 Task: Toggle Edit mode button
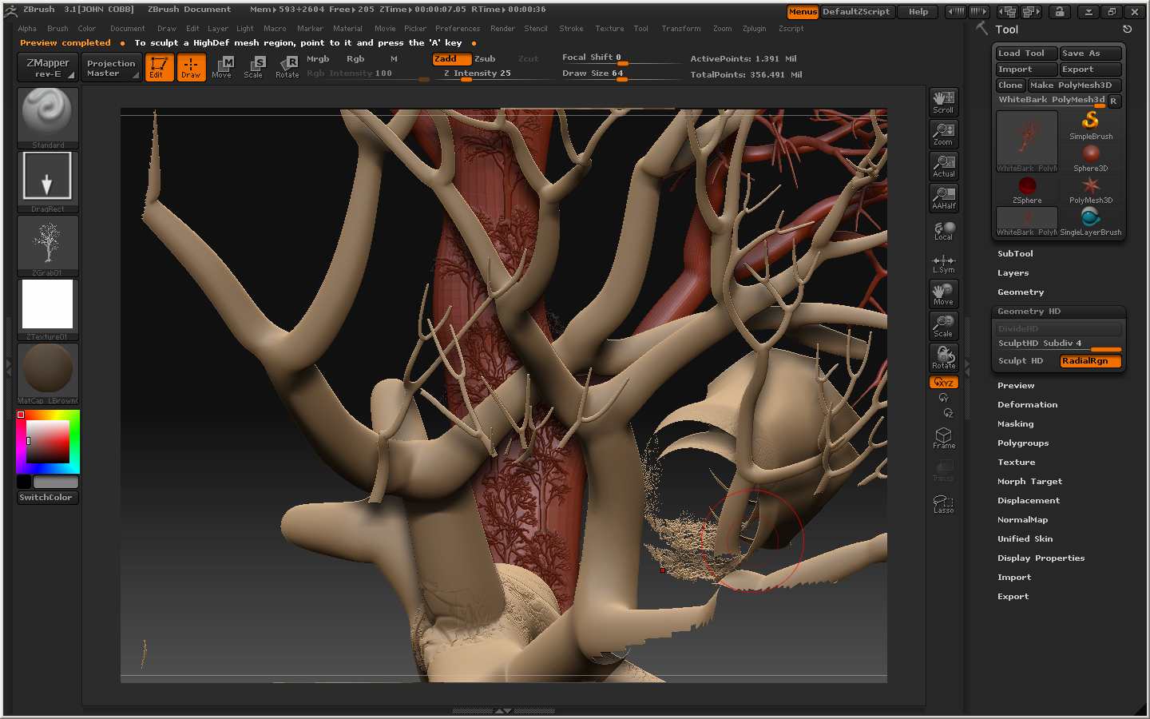click(159, 67)
